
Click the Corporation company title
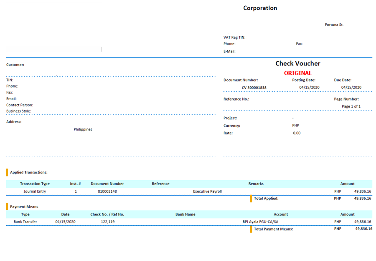pyautogui.click(x=260, y=8)
